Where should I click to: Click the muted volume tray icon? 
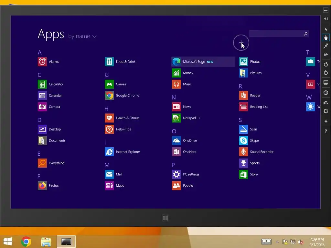[300, 242]
